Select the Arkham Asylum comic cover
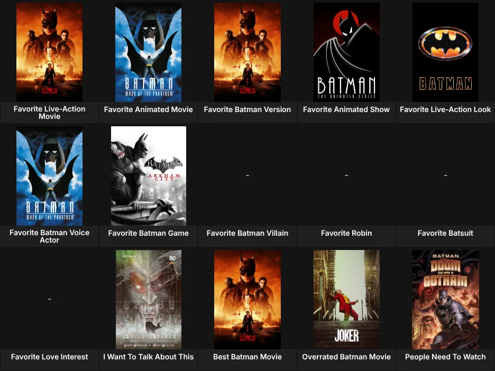495x371 pixels. pos(149,299)
